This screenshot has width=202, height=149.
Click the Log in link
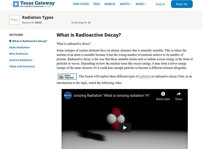pos(160,4)
